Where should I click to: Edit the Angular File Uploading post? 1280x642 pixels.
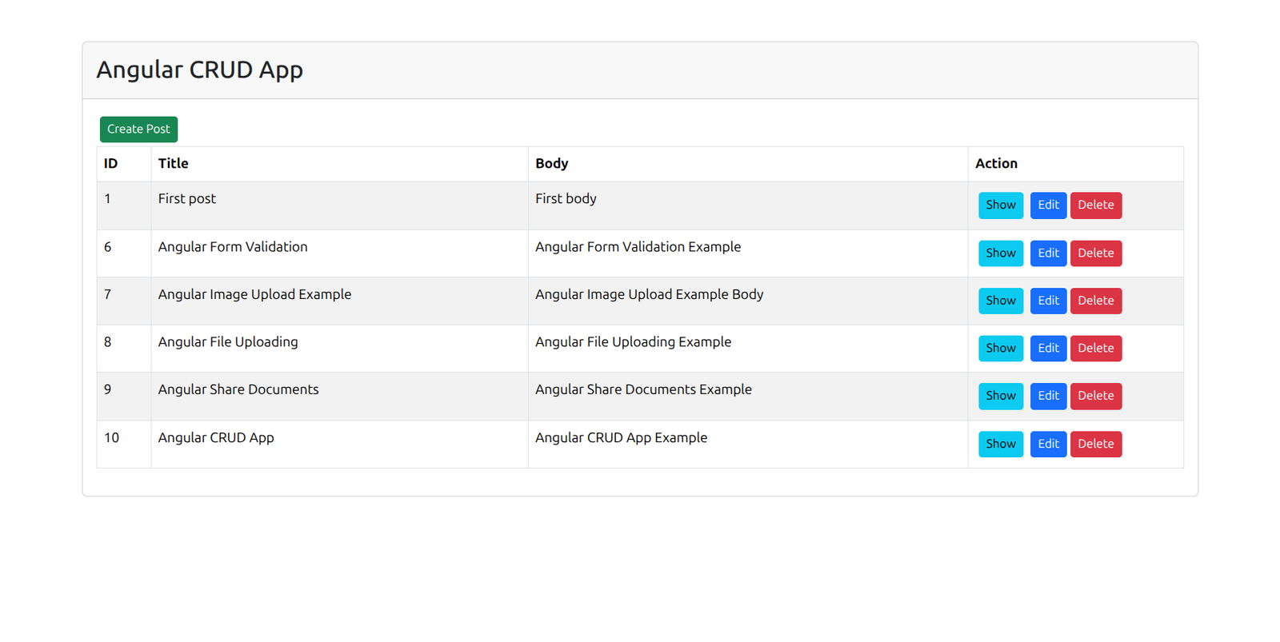click(x=1048, y=349)
